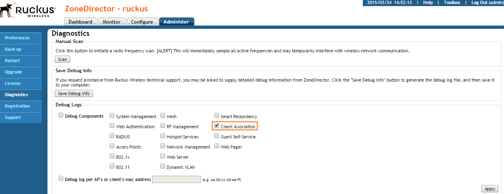The image size is (504, 194).
Task: Open the Toolbox menu
Action: pyautogui.click(x=452, y=2)
